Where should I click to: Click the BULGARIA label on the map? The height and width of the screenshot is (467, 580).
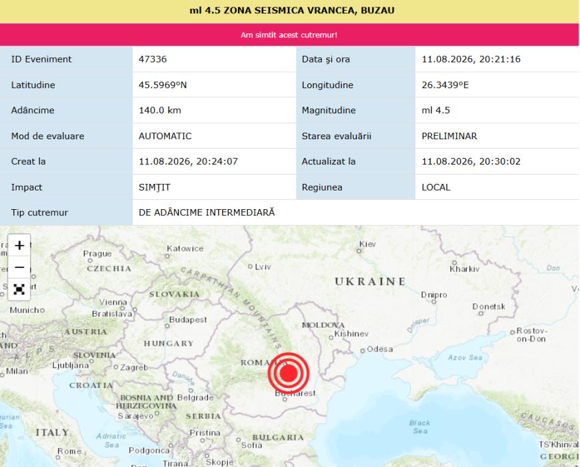tap(278, 438)
